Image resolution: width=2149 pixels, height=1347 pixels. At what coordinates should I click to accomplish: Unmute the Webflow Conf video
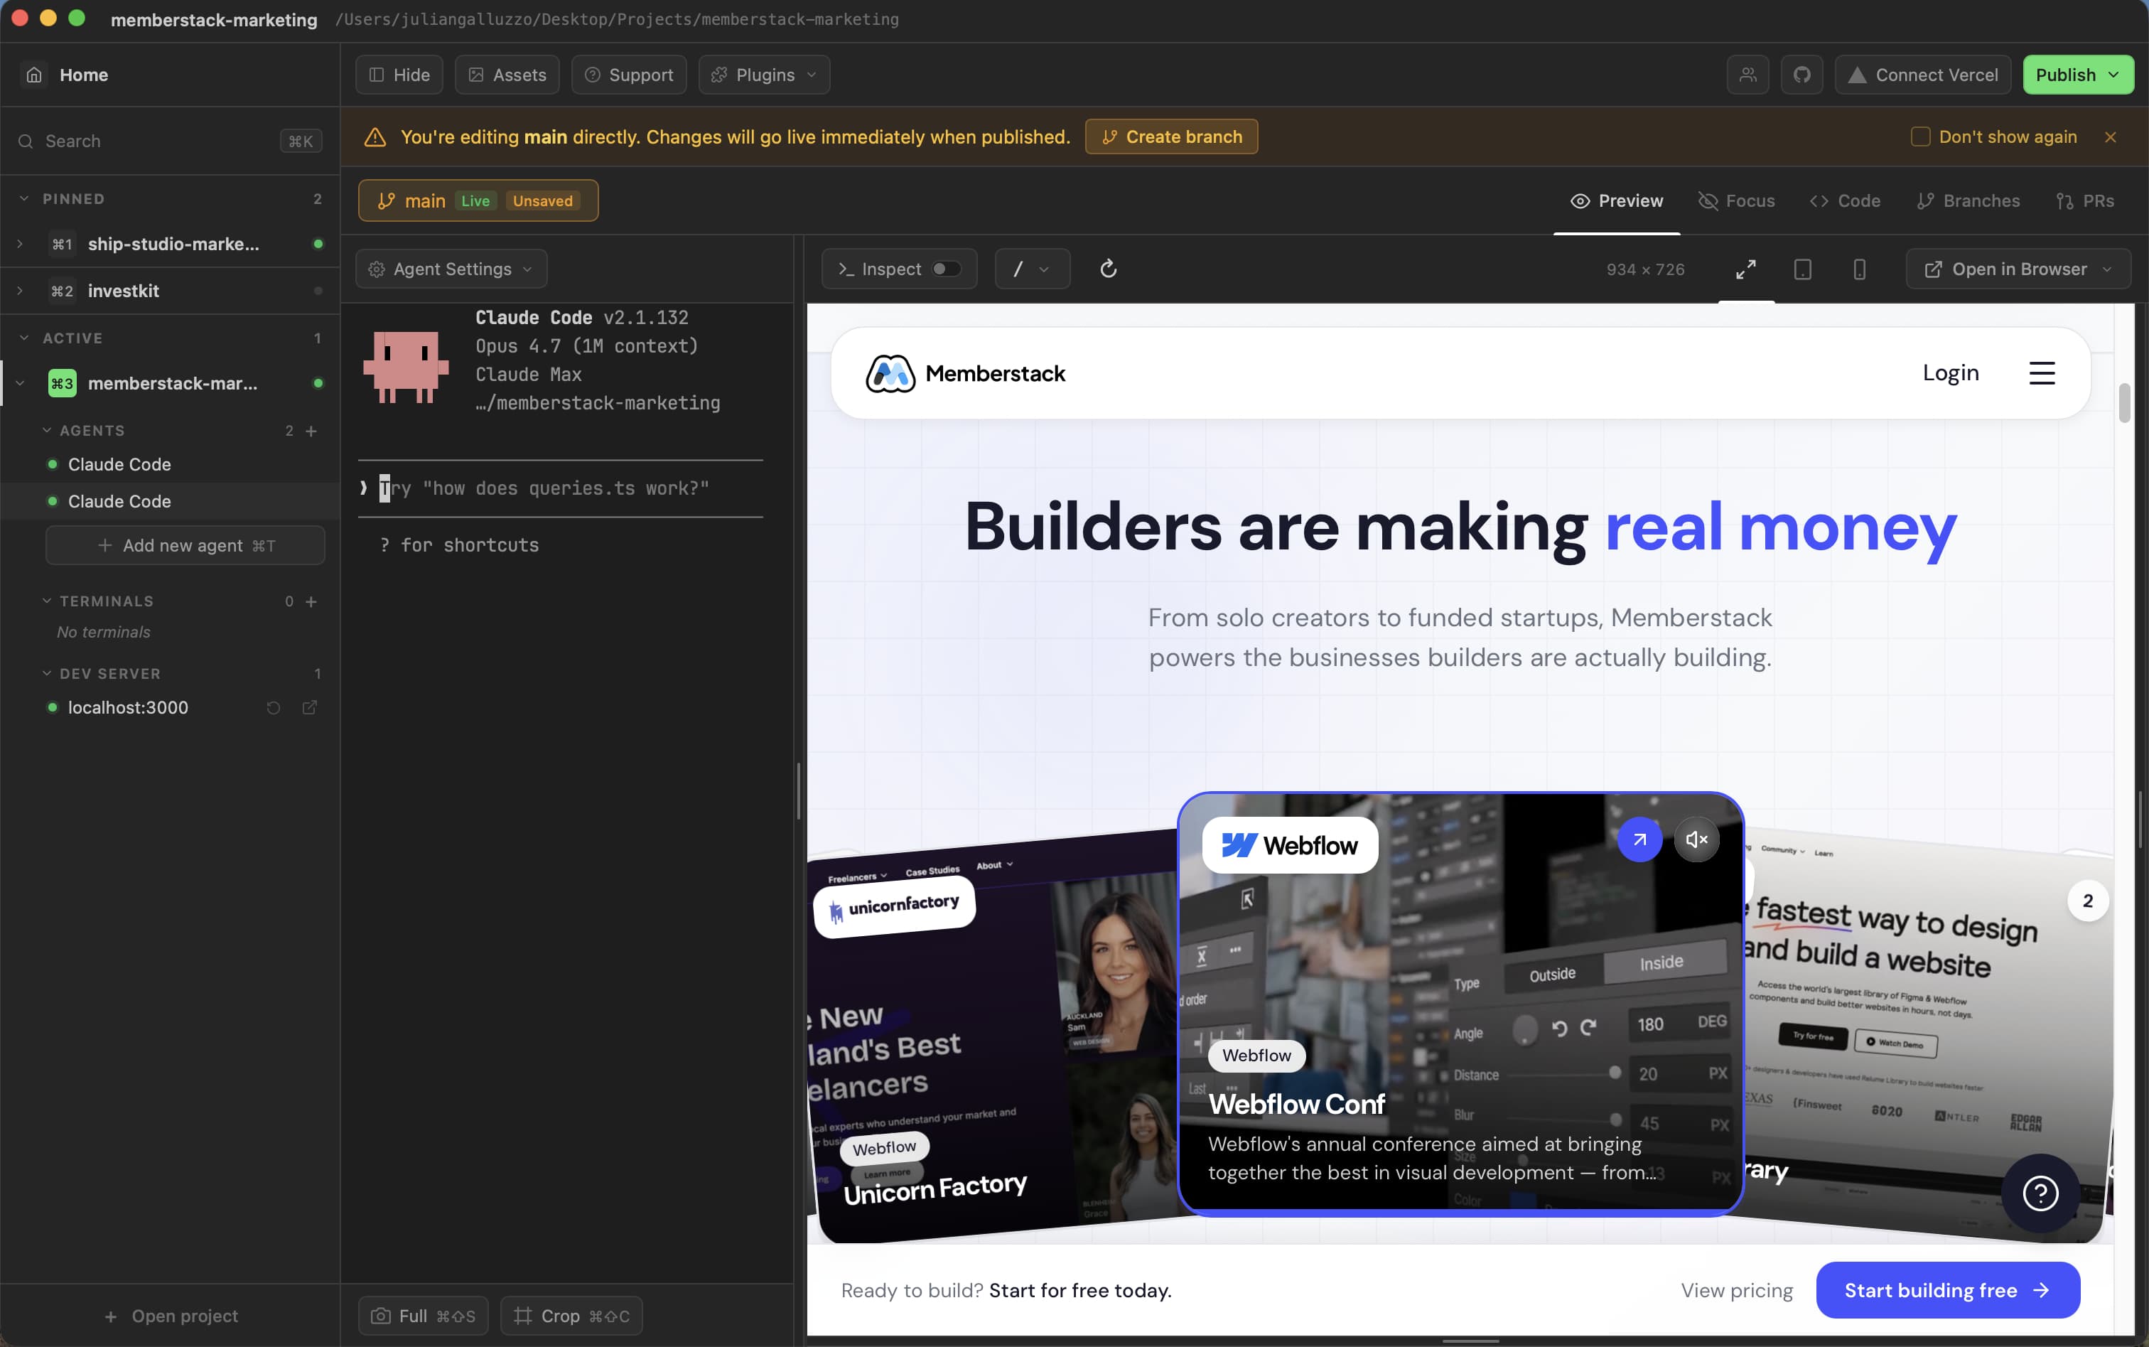pos(1696,839)
